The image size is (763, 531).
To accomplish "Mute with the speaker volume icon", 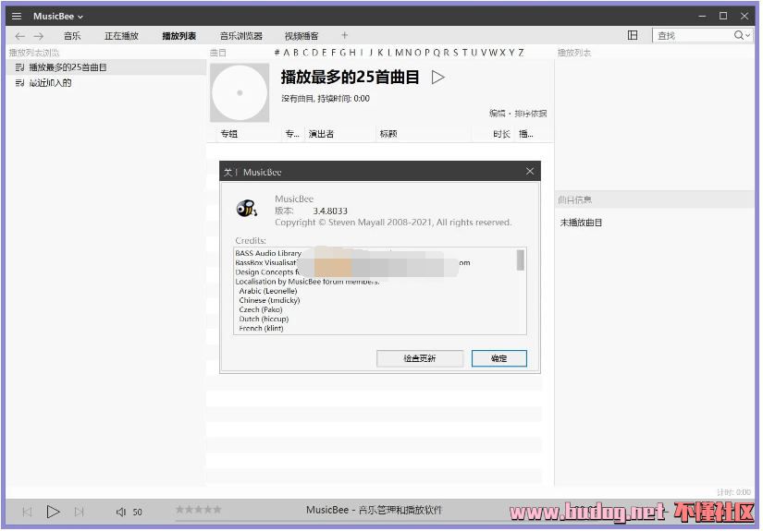I will point(120,512).
